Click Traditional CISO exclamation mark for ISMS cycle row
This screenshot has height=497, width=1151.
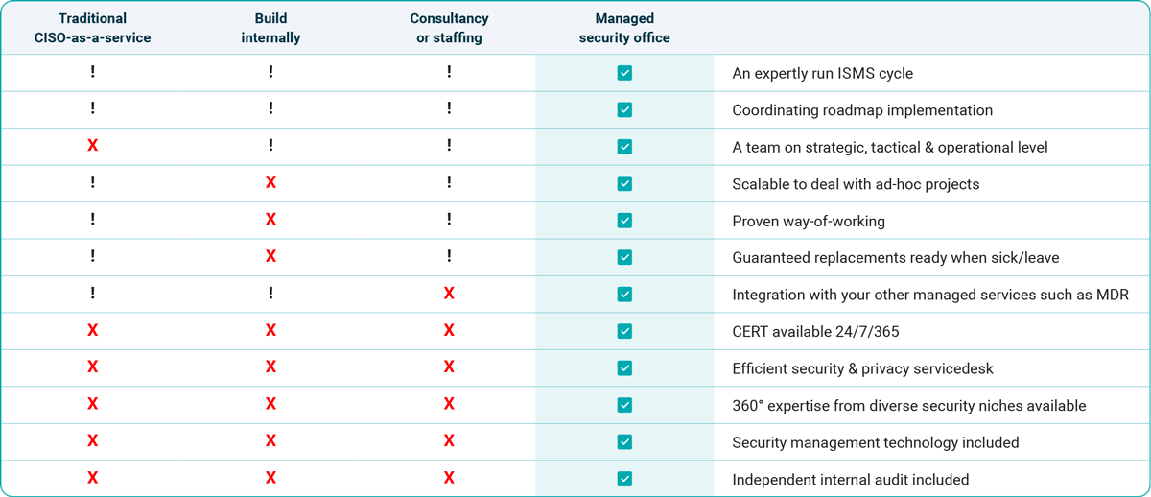[92, 73]
